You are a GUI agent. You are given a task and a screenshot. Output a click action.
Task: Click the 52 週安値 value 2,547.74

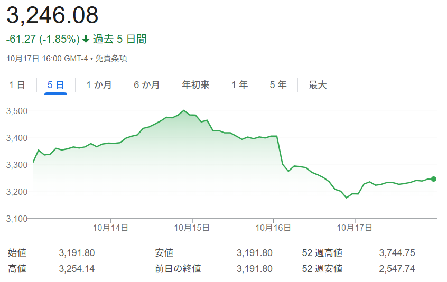pyautogui.click(x=397, y=269)
